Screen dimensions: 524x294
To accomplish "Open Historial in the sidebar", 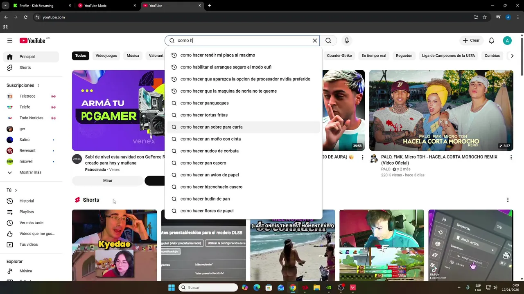I will tap(31, 201).
